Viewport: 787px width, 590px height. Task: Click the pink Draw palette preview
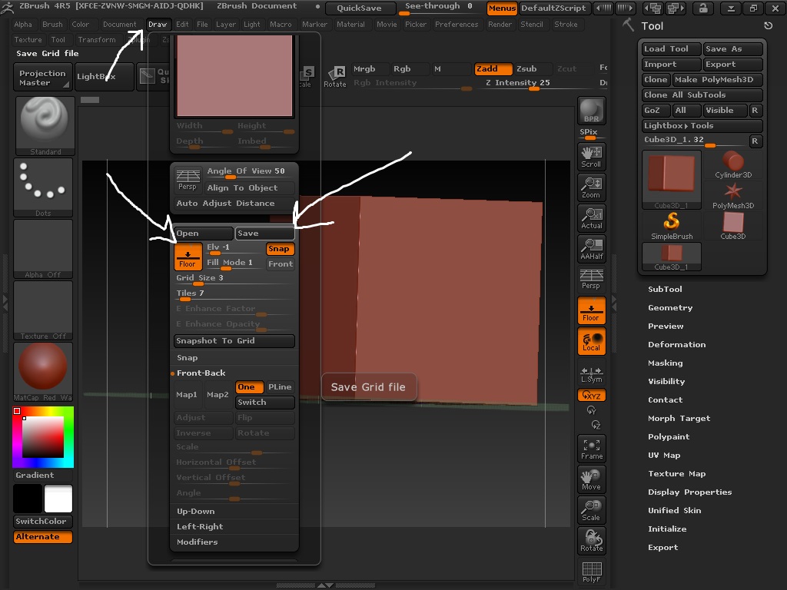(x=234, y=75)
